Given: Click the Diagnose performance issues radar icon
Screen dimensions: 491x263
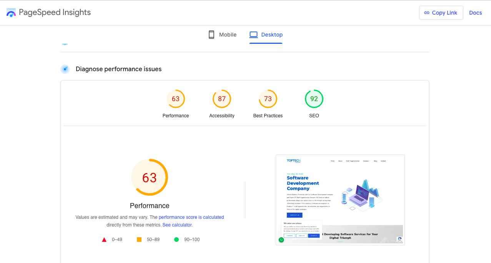Looking at the screenshot, I should 65,69.
